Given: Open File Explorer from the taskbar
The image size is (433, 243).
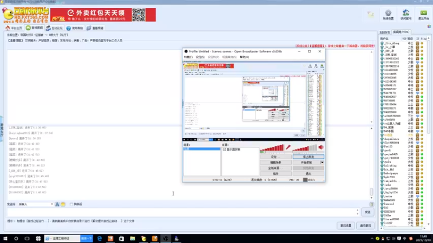Looking at the screenshot, I should [133, 239].
